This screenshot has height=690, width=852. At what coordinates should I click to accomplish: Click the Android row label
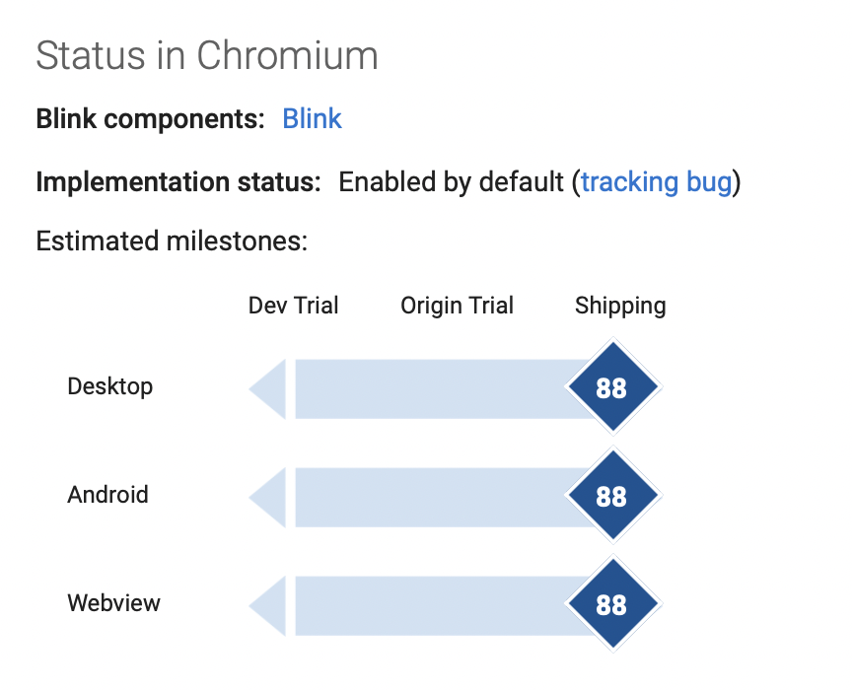point(108,495)
